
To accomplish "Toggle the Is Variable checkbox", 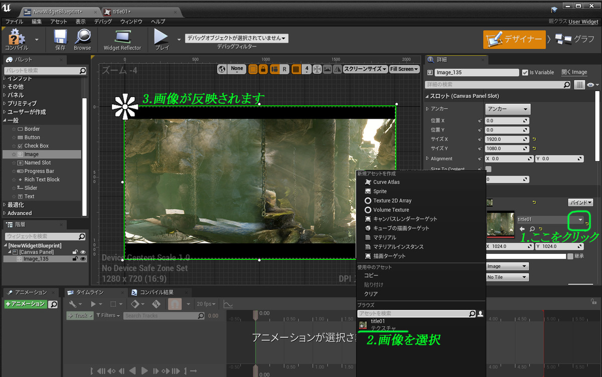I will point(525,72).
